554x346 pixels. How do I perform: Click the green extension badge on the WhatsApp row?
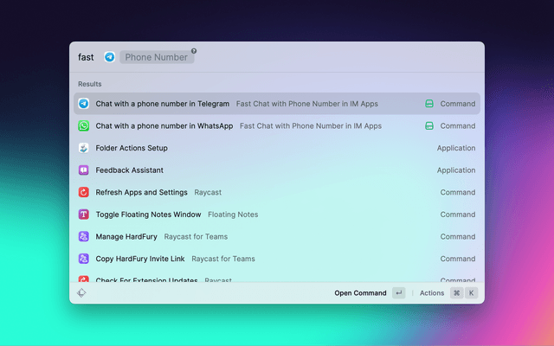[x=428, y=126]
